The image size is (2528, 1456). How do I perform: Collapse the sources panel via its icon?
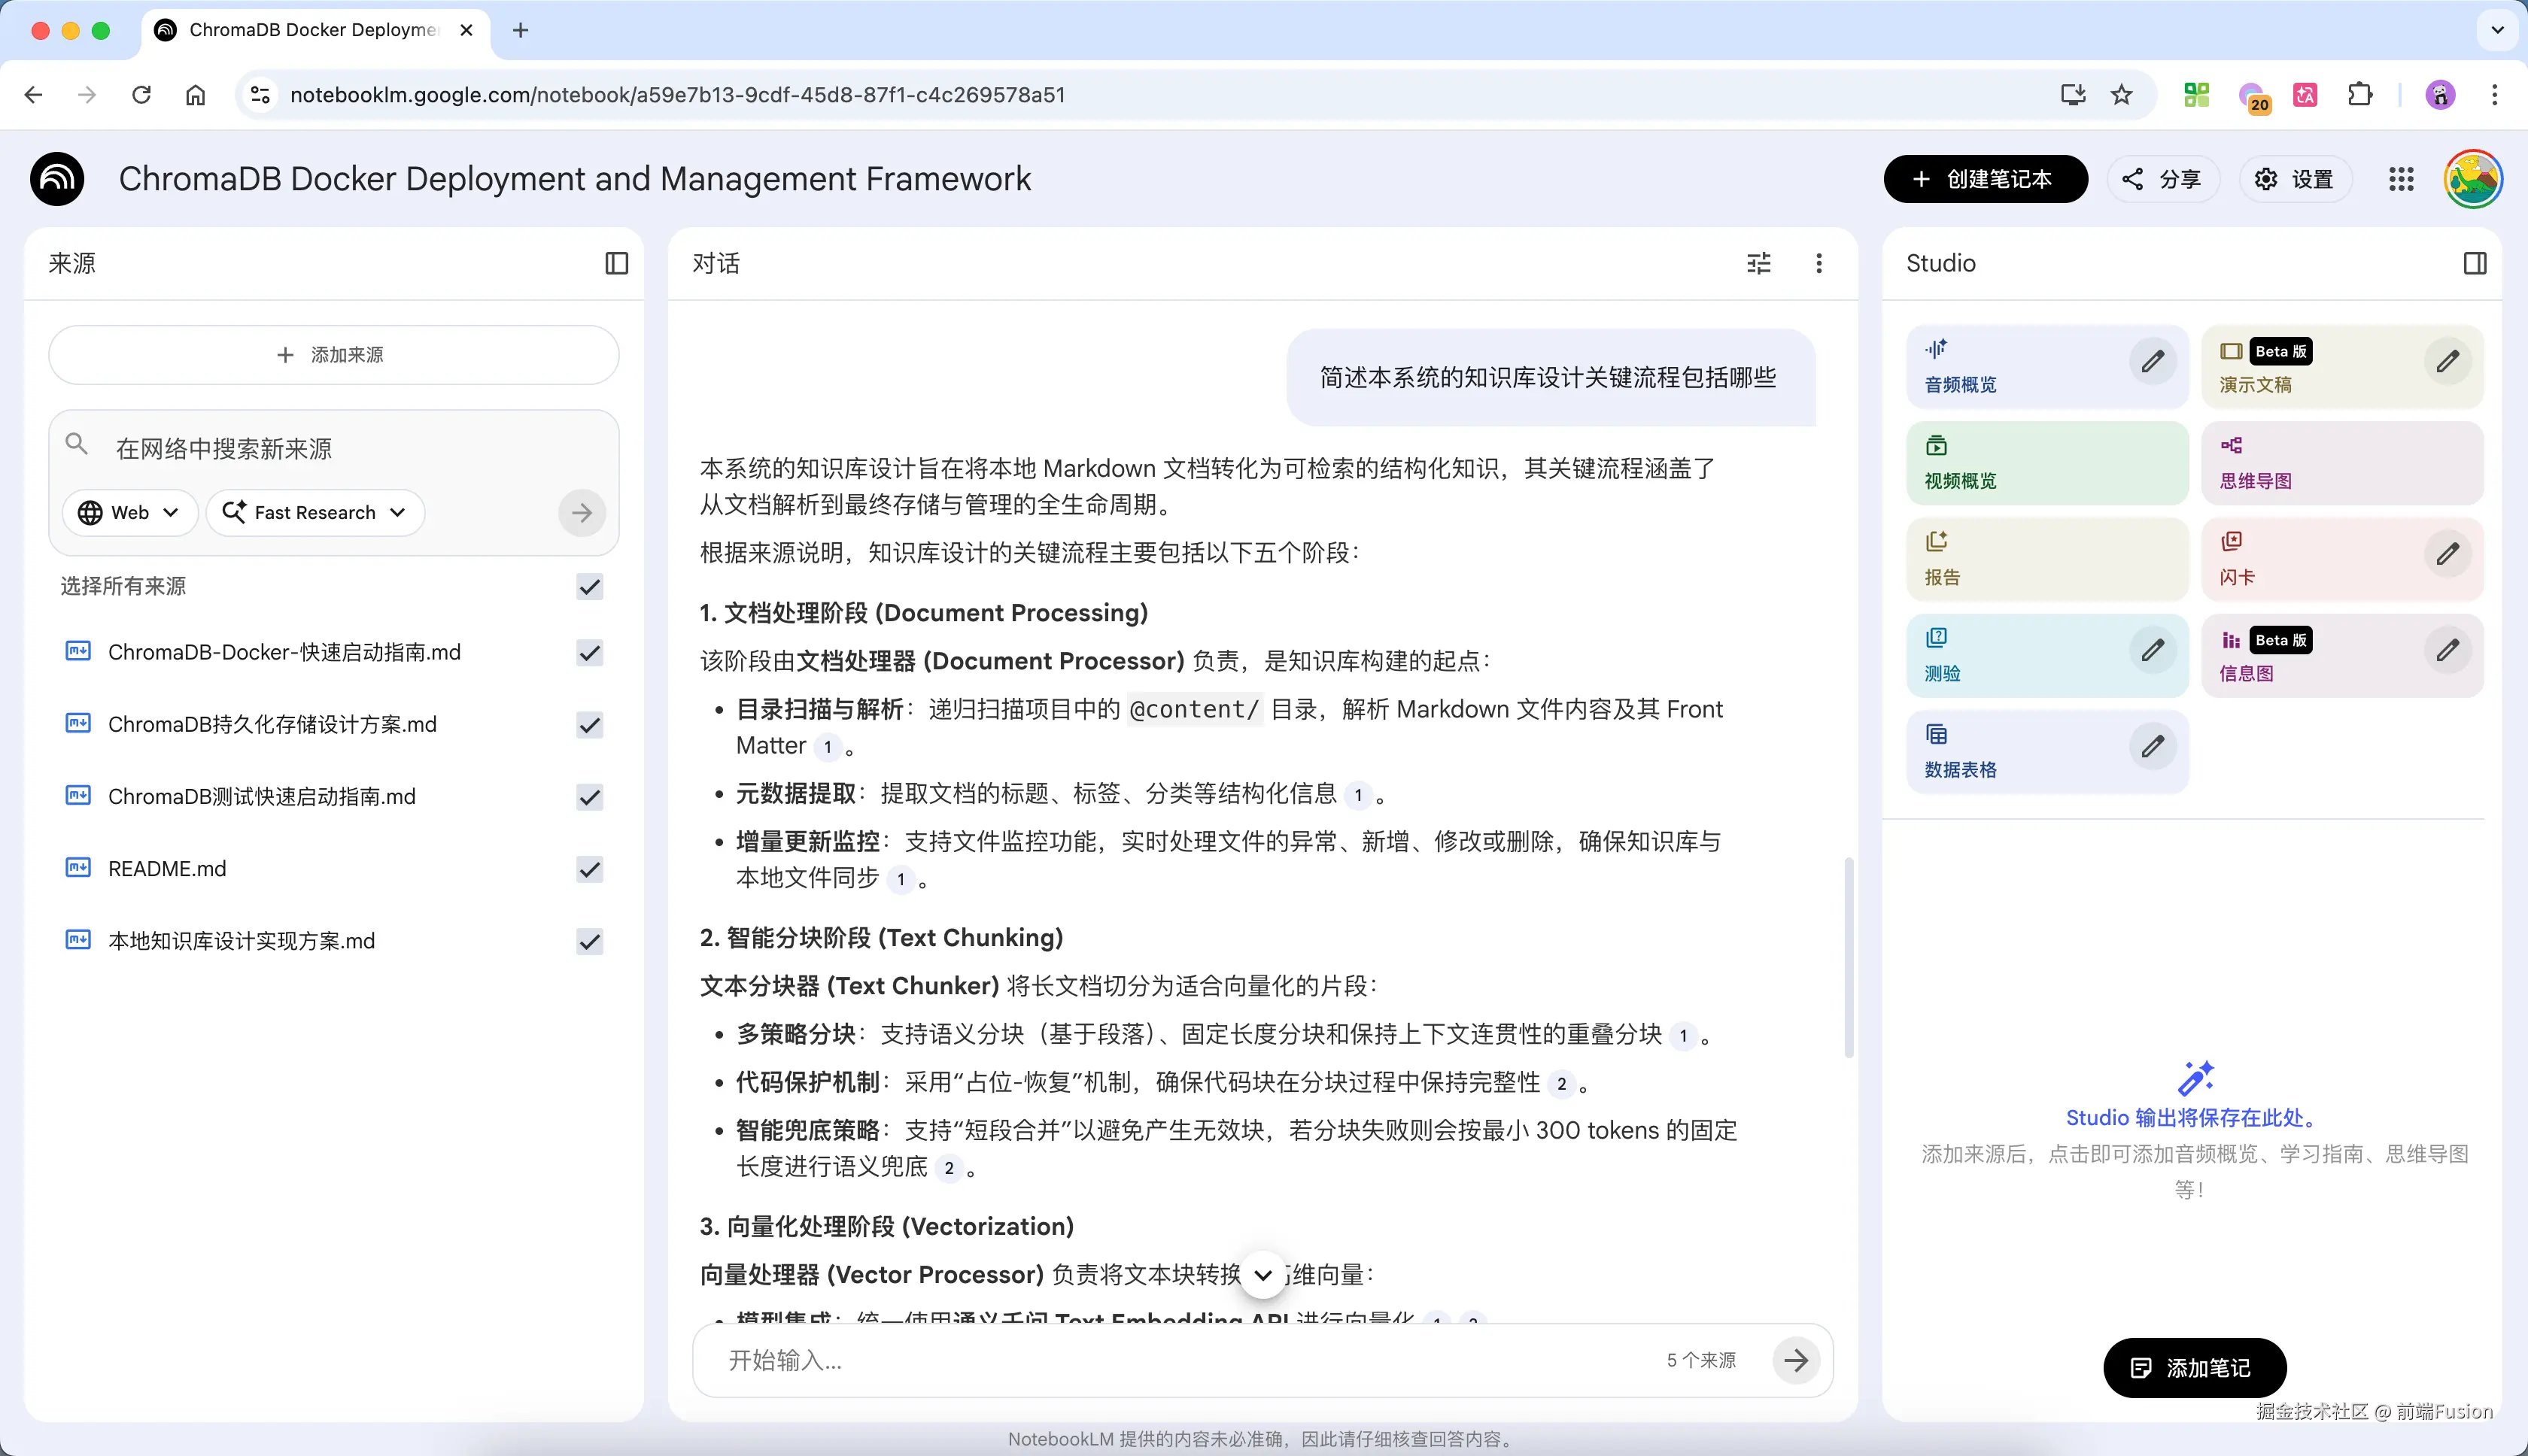(616, 263)
